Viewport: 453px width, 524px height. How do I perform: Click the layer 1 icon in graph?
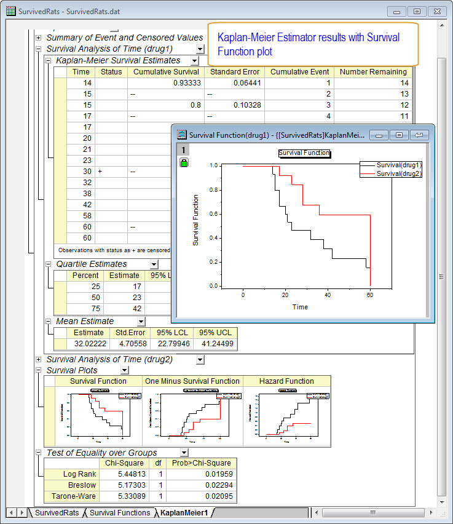click(183, 149)
